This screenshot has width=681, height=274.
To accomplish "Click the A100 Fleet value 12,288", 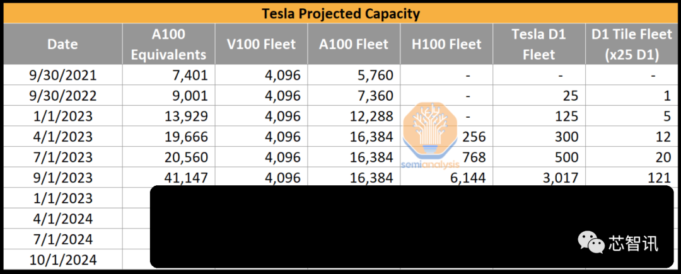I will (x=354, y=116).
